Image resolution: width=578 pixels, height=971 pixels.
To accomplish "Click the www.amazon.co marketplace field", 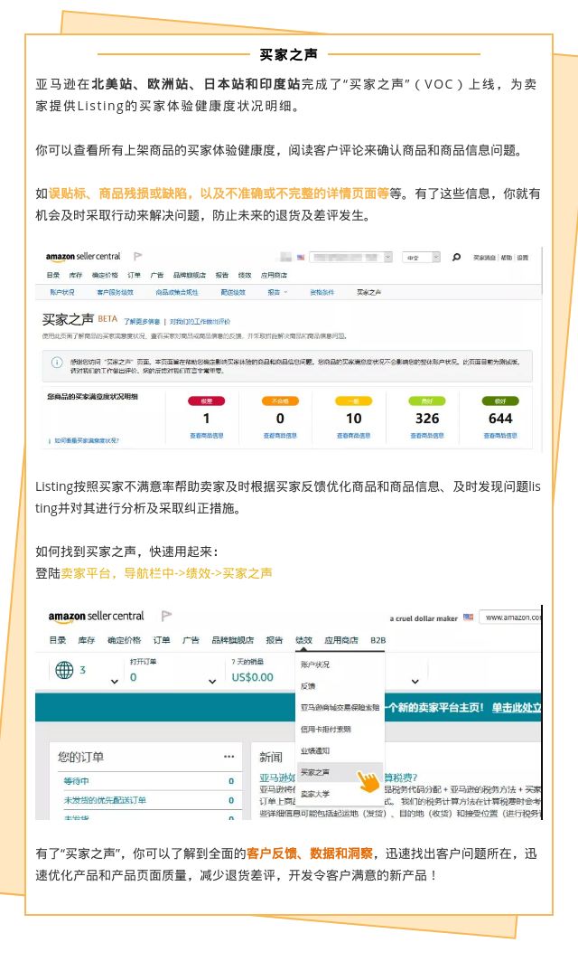I will (x=510, y=617).
